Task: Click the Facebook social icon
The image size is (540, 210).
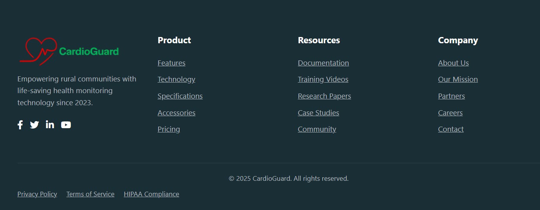Action: pos(20,125)
